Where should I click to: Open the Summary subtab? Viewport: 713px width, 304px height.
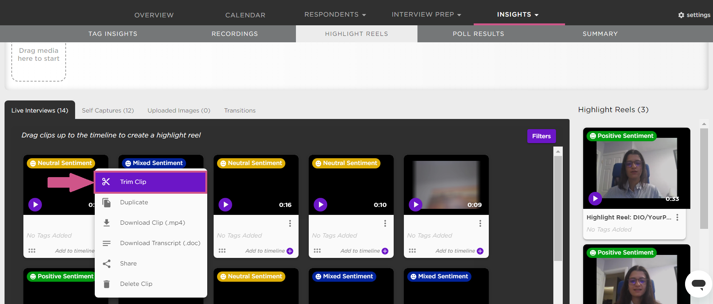pos(600,34)
